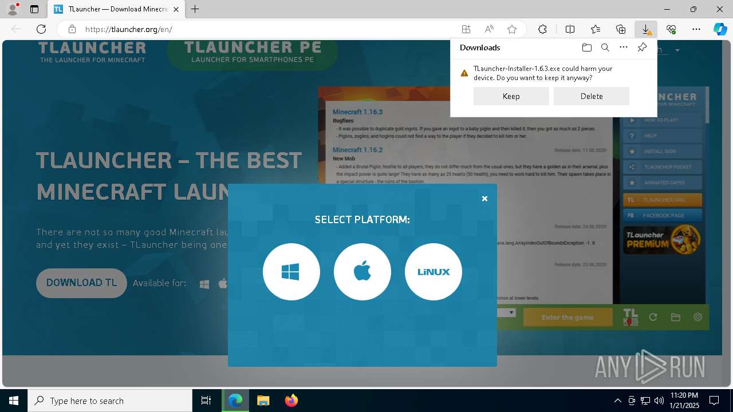
Task: Click the folder icon in launcher screenshot
Action: click(x=675, y=317)
